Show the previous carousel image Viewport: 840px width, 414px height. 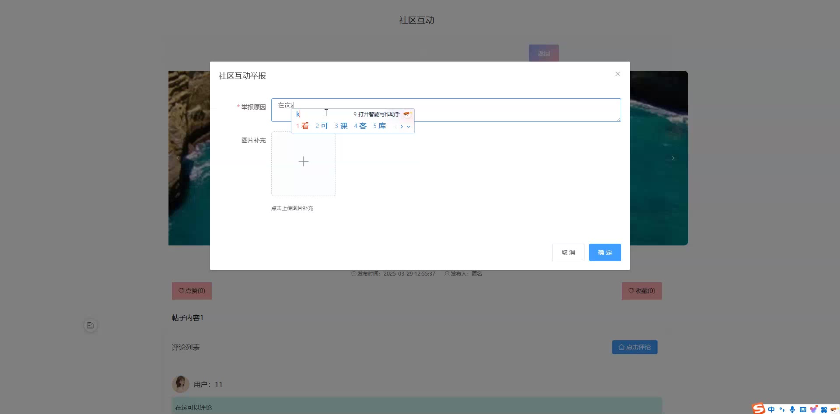[x=178, y=158]
